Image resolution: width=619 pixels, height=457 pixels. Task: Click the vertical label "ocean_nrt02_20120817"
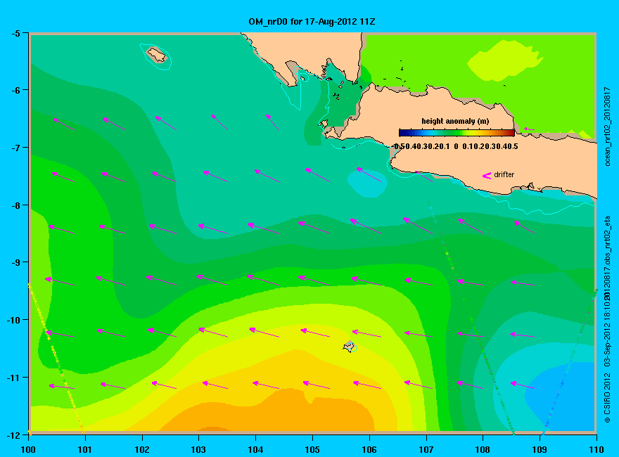608,127
